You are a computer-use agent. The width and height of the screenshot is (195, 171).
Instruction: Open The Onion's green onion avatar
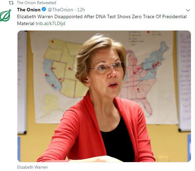(5, 15)
